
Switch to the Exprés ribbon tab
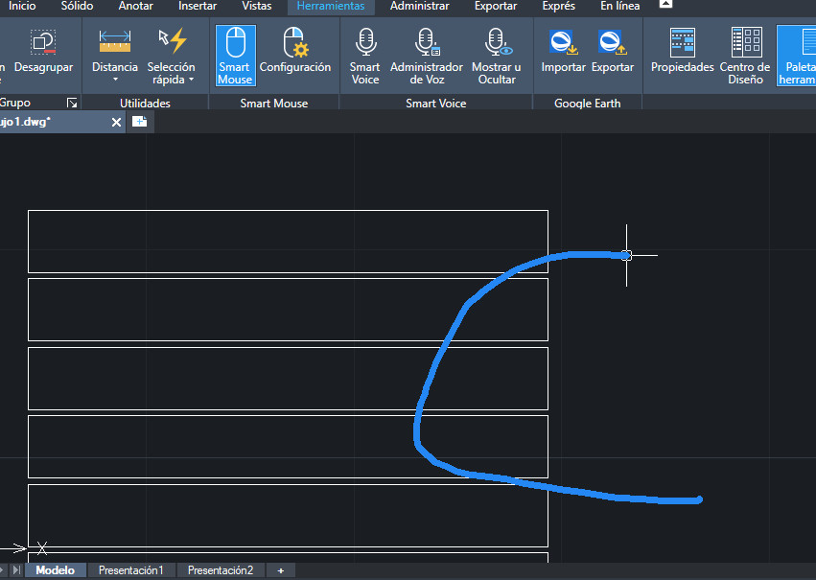pos(558,7)
